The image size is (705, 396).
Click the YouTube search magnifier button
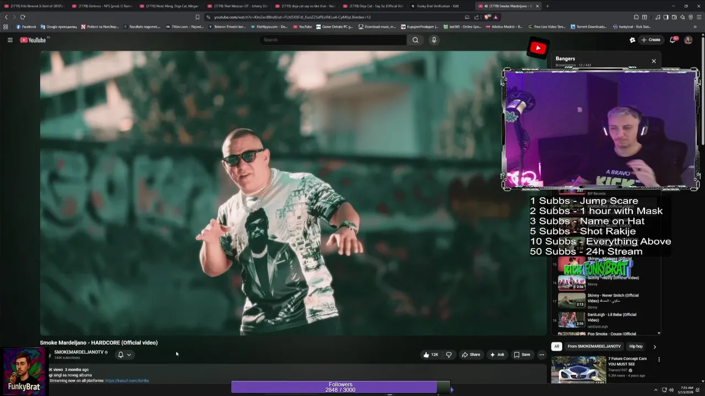click(415, 40)
